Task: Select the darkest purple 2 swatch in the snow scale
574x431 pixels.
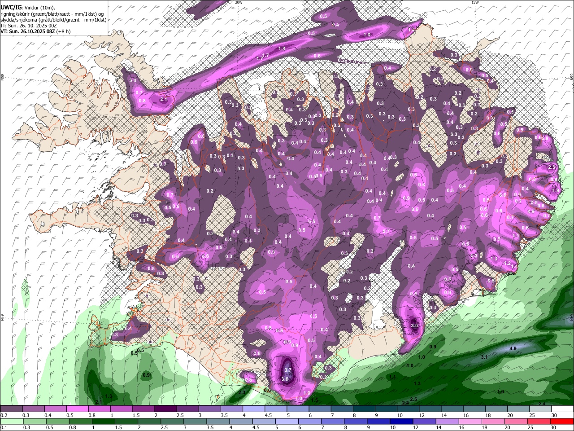Action: point(165,409)
